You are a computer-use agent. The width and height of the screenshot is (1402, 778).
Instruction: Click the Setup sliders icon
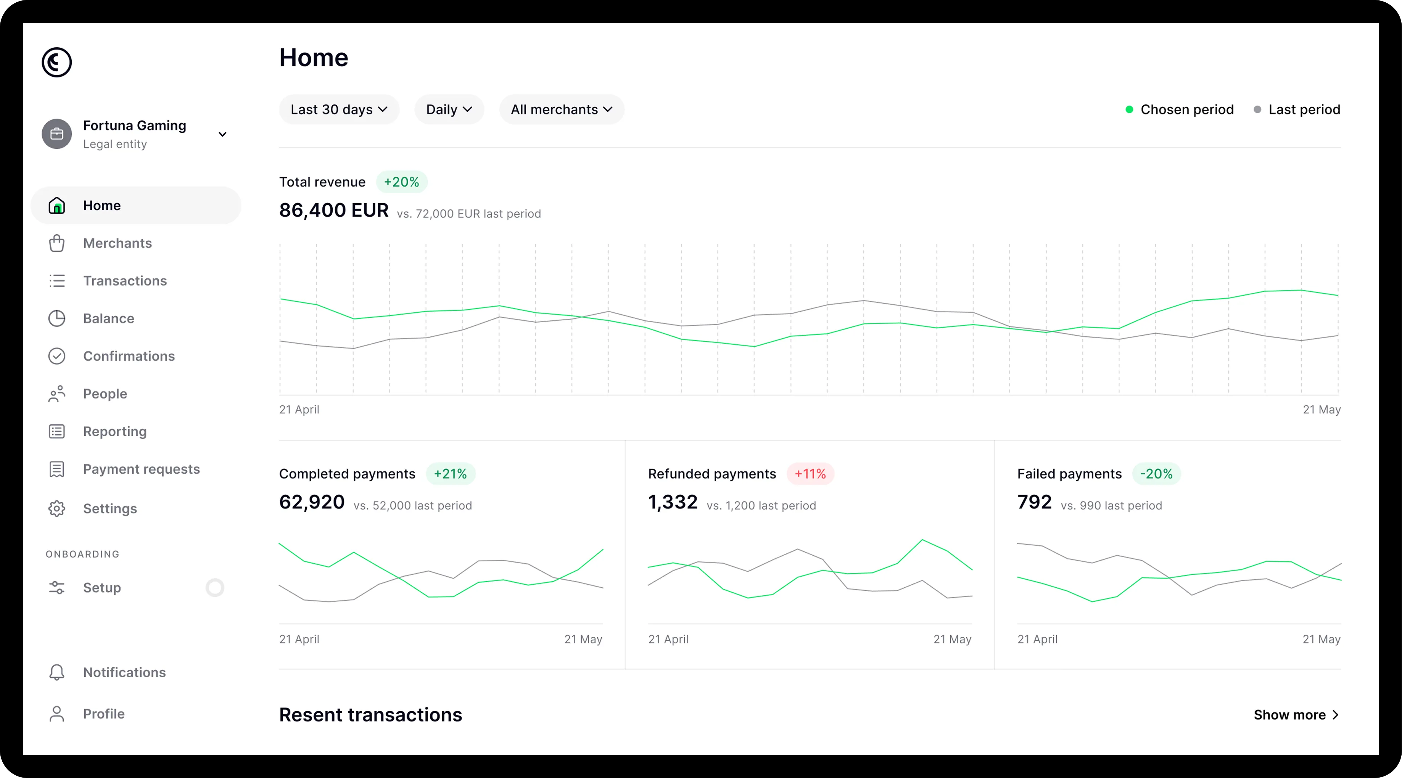56,588
